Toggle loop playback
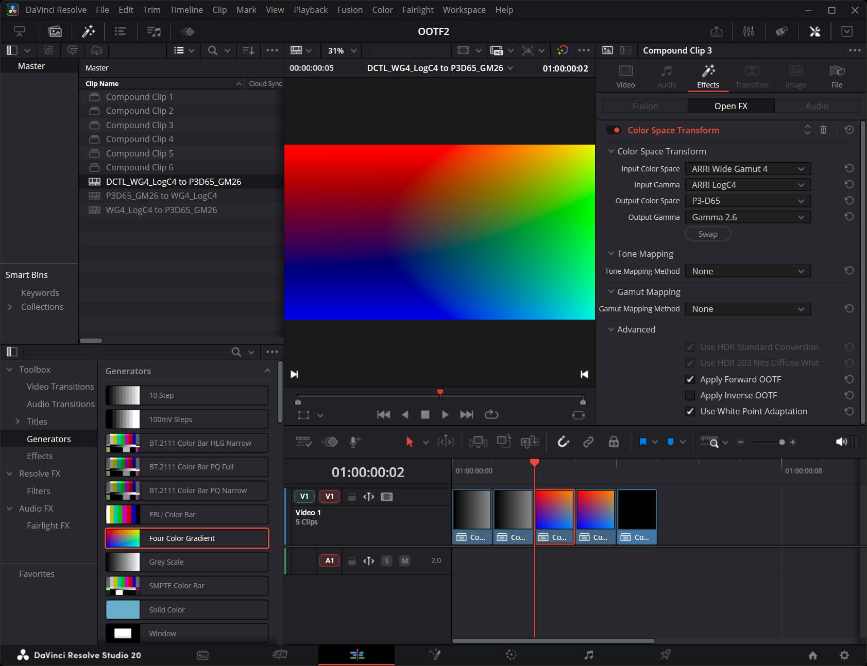 491,415
